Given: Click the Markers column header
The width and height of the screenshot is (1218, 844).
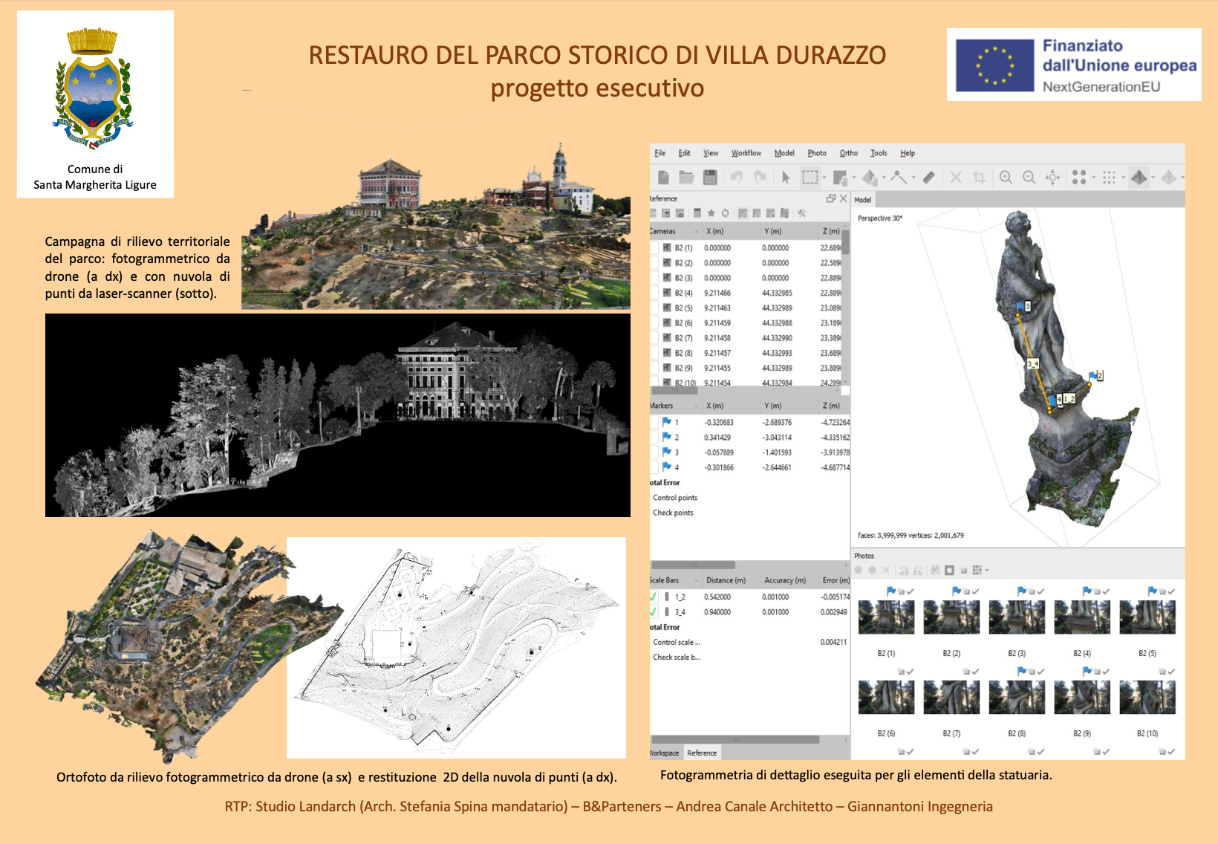Looking at the screenshot, I should click(675, 406).
